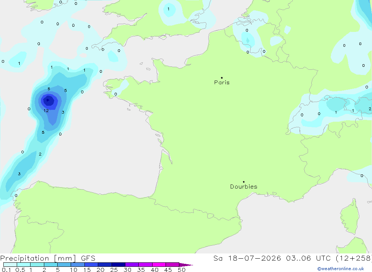Click the value 0 near Spain's northwest corner
The image size is (372, 272).
(16, 196)
